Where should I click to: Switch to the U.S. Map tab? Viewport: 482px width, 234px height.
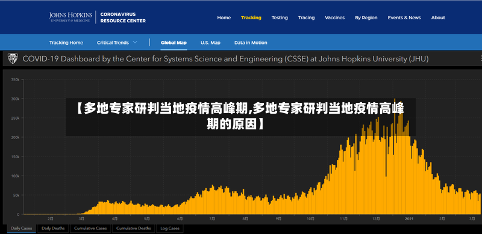coord(210,43)
